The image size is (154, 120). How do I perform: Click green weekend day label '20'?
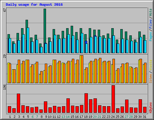[x=95, y=117]
